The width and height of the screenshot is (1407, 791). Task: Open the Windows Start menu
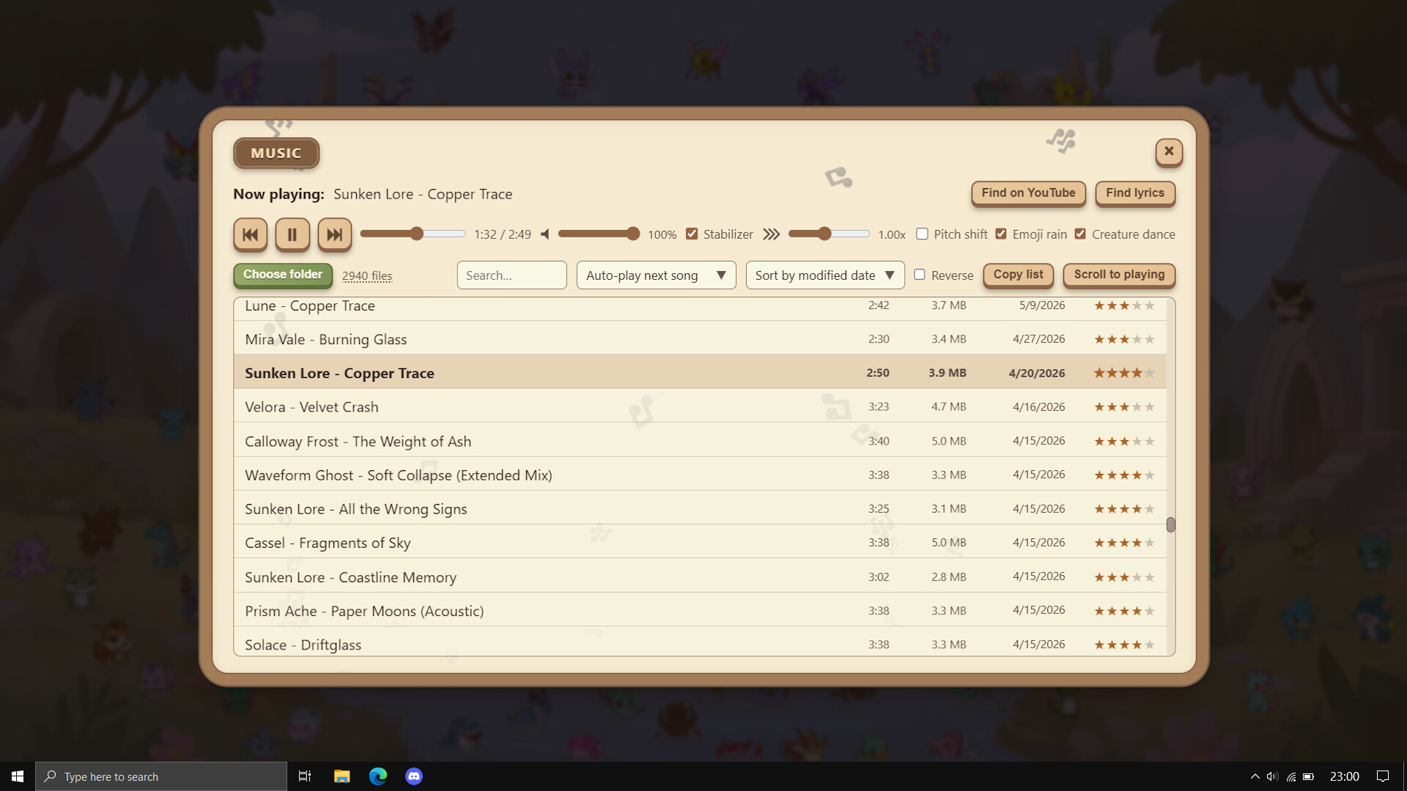[18, 776]
